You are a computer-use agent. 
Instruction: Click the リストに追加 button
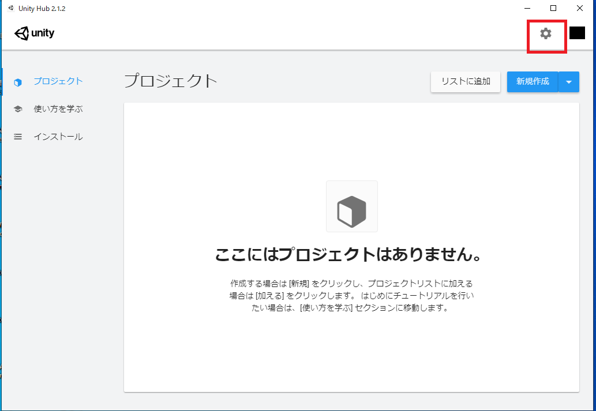tap(465, 81)
